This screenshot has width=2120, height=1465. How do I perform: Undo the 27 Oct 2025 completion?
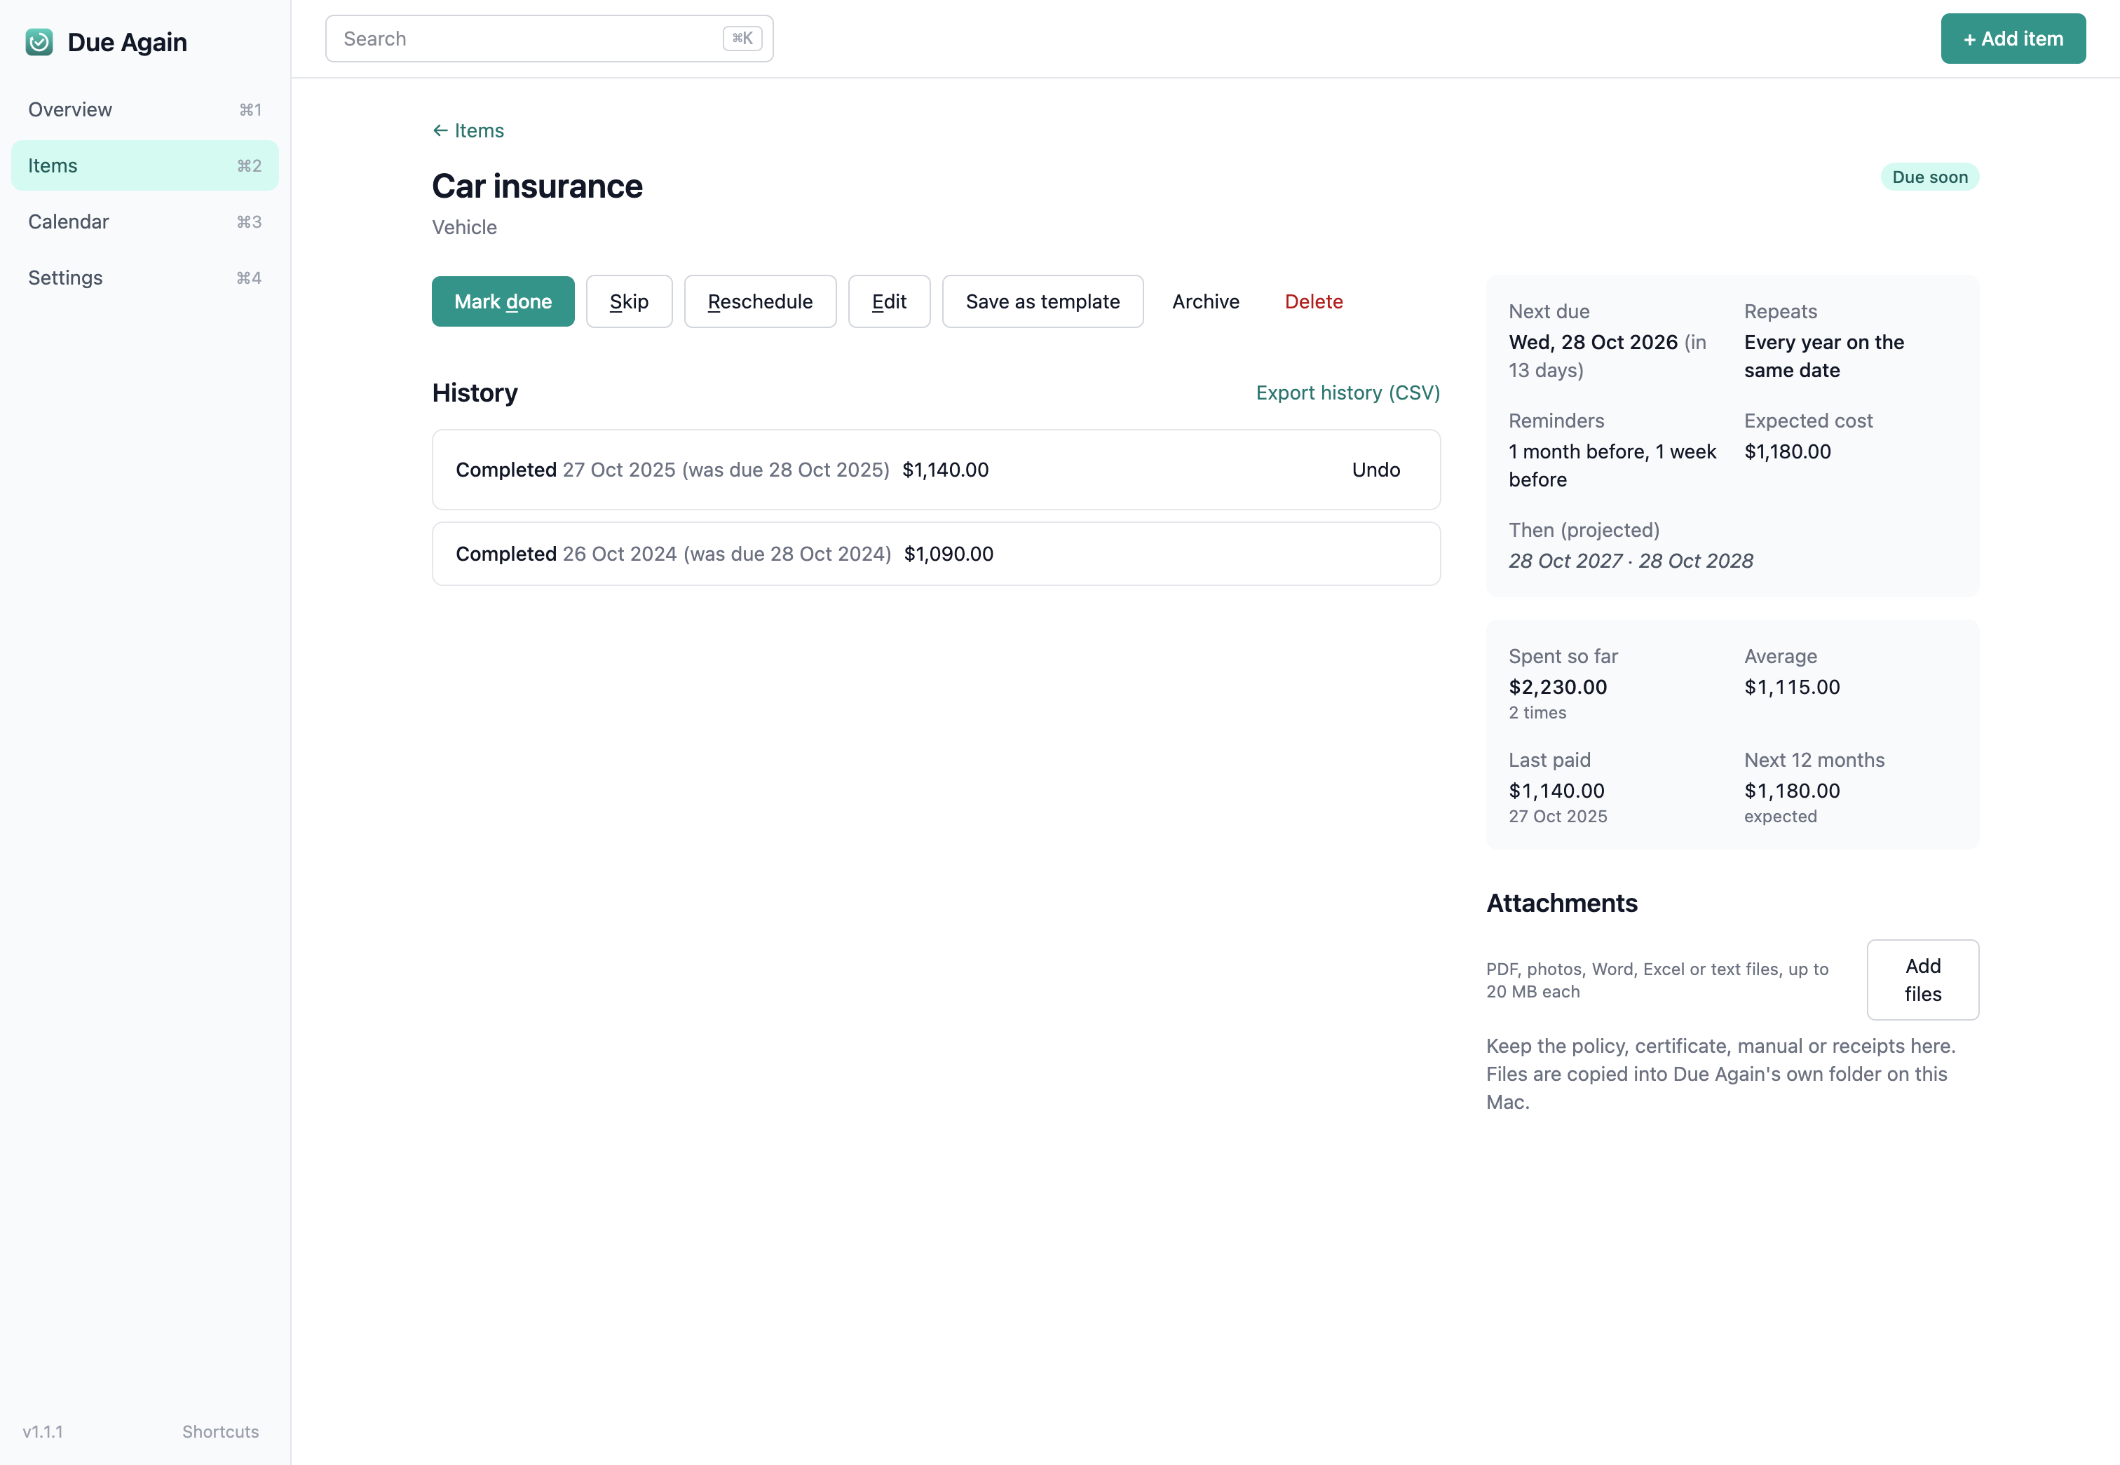click(1375, 470)
